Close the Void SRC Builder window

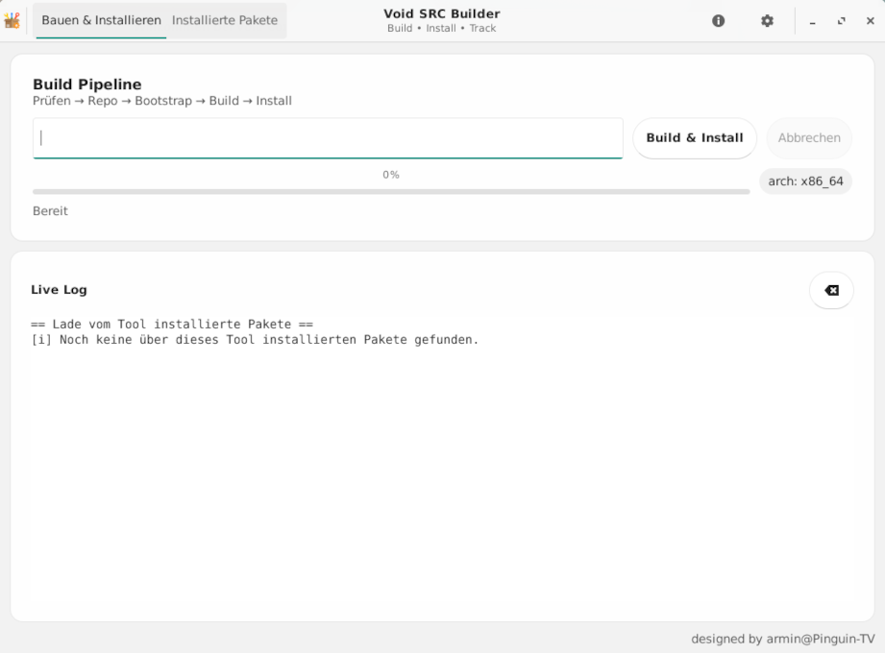coord(870,21)
